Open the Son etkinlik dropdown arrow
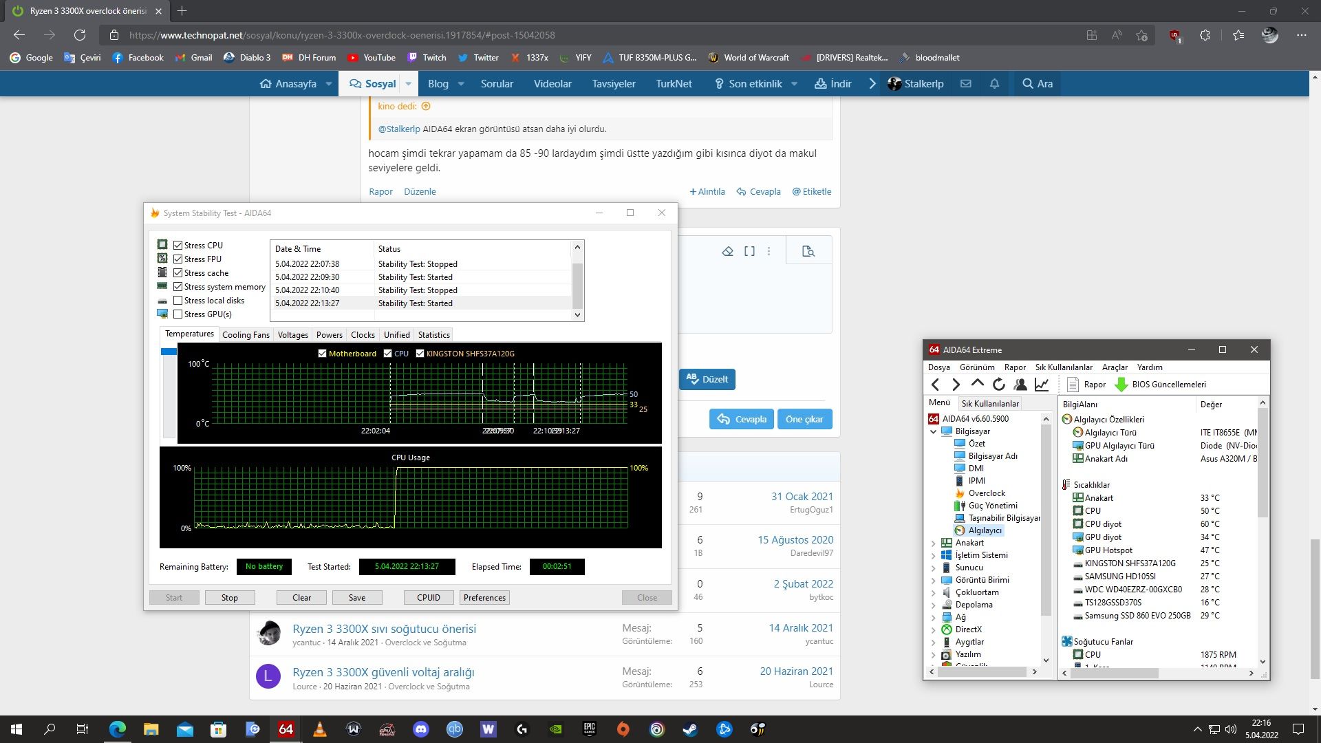Image resolution: width=1321 pixels, height=743 pixels. click(x=794, y=84)
